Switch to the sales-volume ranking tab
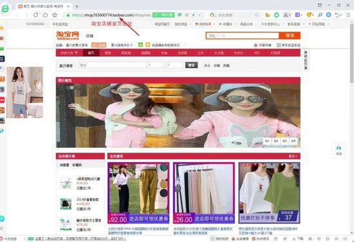Viewport: 354px width, 242px height. click(64, 165)
